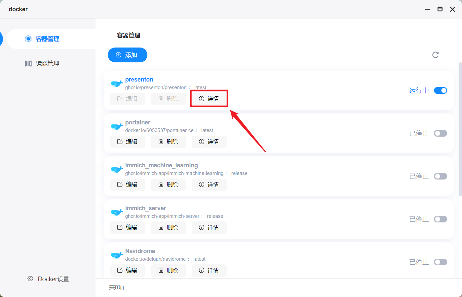Click the docker.io/6053537/portainer-ce image path
This screenshot has height=297, width=462.
159,130
